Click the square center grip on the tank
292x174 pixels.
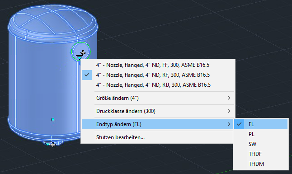53,120
